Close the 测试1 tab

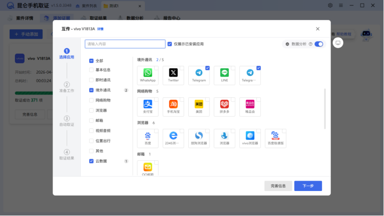(140, 6)
